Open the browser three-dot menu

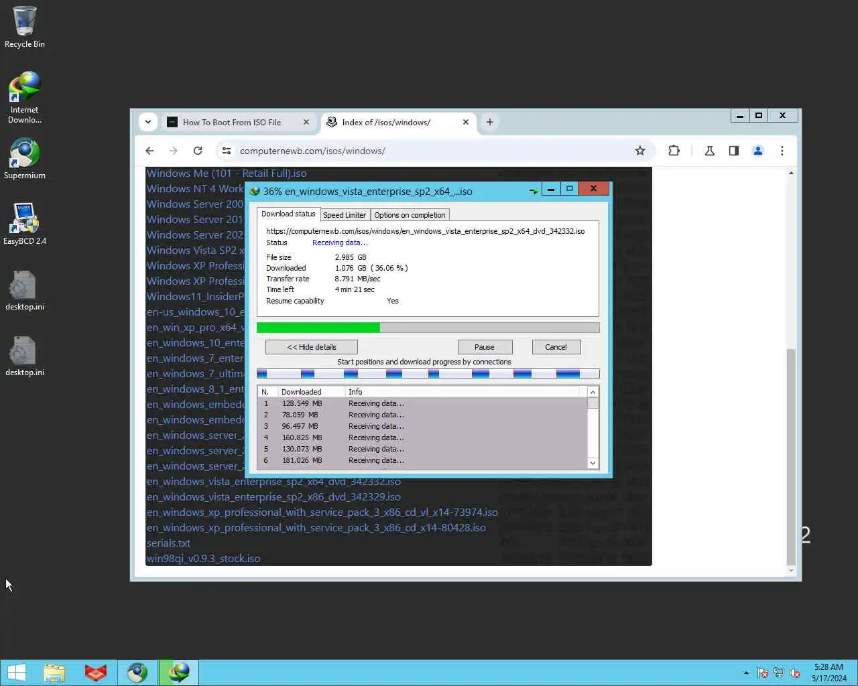[x=782, y=151]
